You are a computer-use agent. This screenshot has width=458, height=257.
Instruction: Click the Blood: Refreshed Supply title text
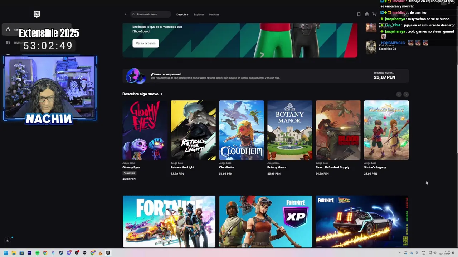pyautogui.click(x=332, y=167)
